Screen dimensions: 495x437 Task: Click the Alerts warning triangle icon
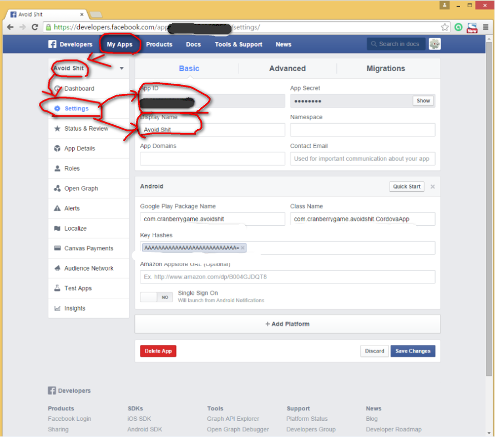(57, 209)
